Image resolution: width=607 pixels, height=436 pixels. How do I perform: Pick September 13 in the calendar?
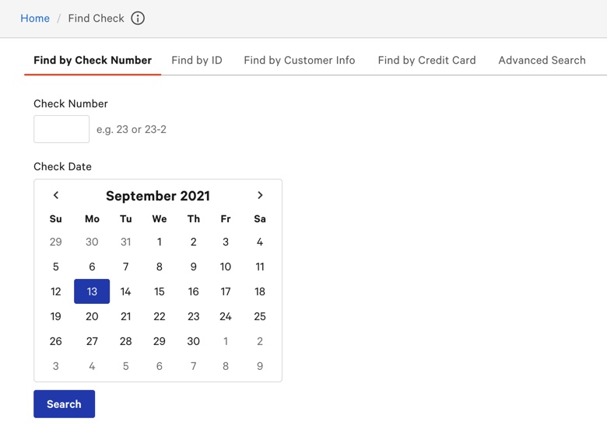click(92, 291)
